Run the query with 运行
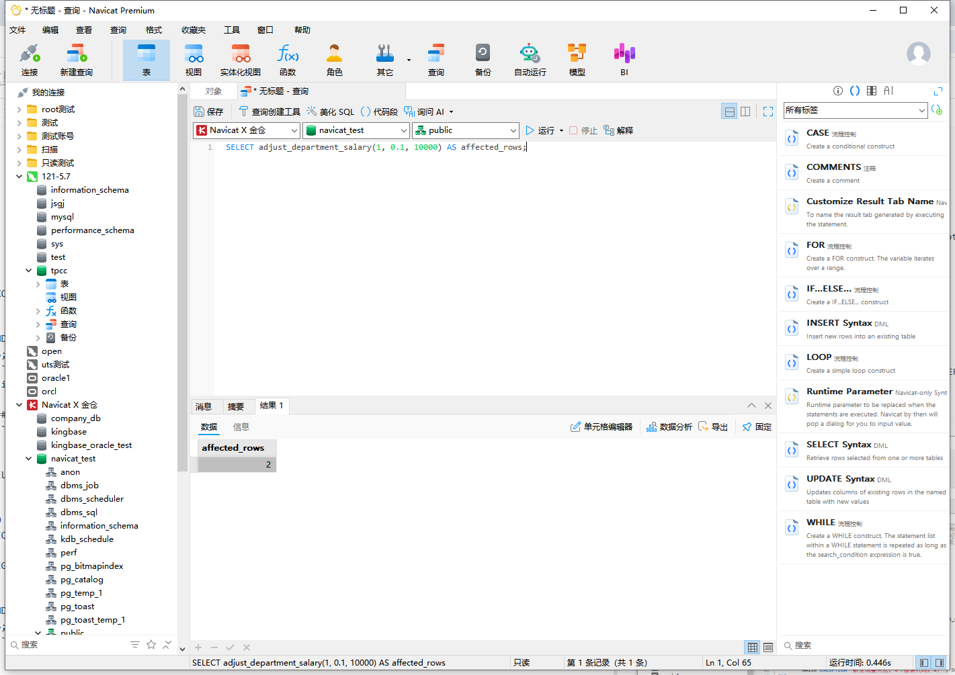 540,130
